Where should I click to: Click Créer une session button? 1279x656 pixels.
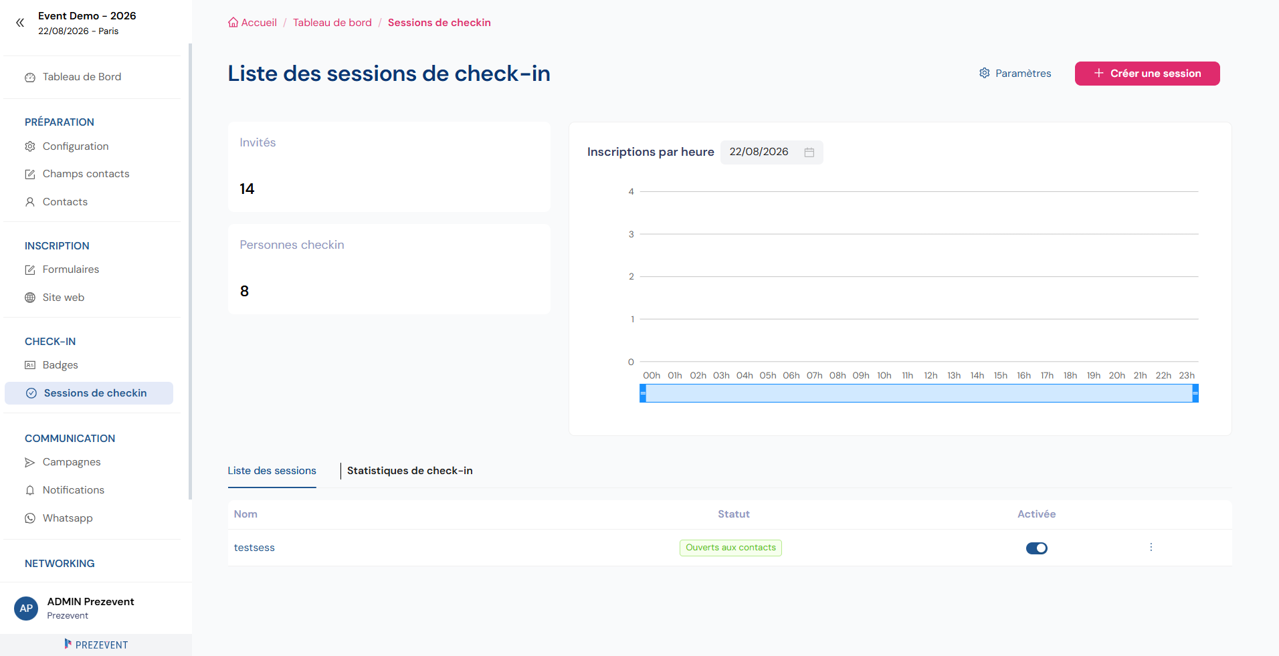pyautogui.click(x=1147, y=74)
